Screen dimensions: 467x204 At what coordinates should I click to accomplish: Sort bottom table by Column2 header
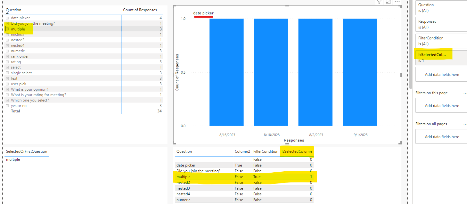(x=242, y=151)
